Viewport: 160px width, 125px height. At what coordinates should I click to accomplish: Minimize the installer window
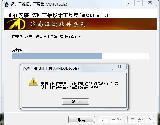pos(130,3)
